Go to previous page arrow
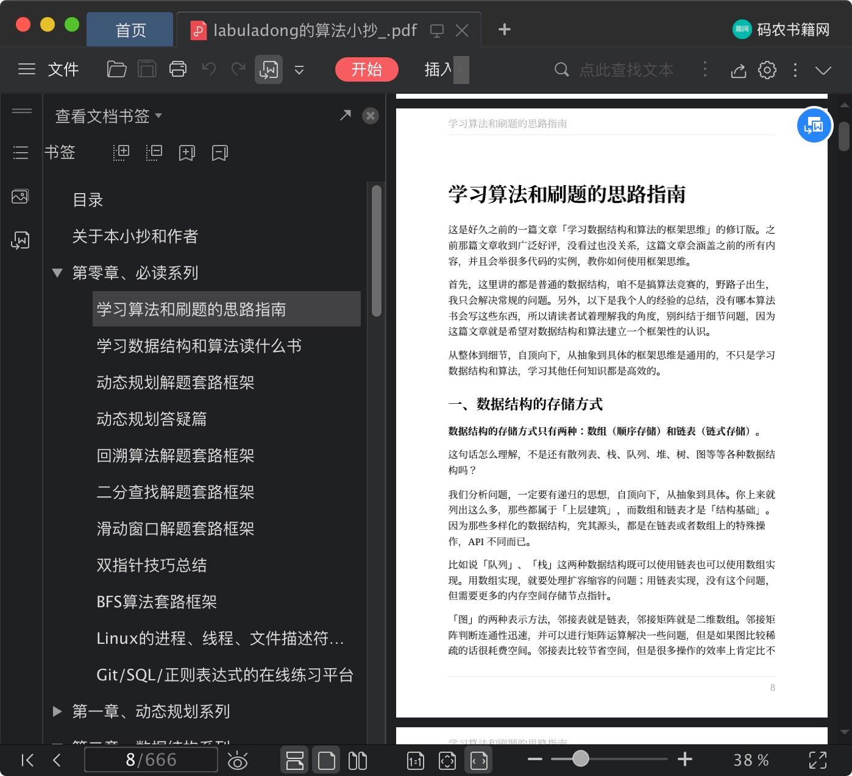Image resolution: width=852 pixels, height=776 pixels. click(57, 760)
